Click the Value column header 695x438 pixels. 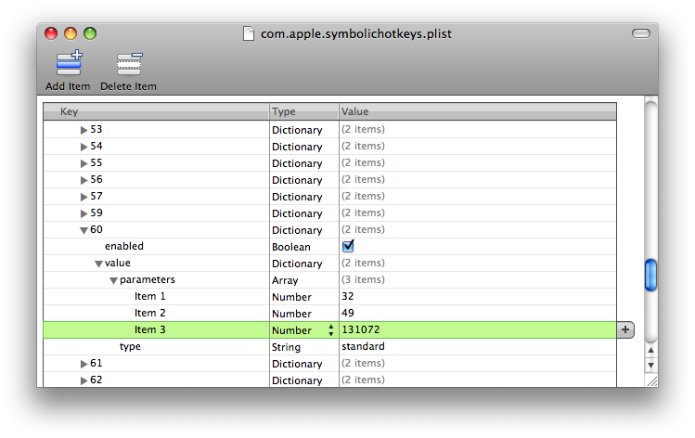[x=478, y=111]
